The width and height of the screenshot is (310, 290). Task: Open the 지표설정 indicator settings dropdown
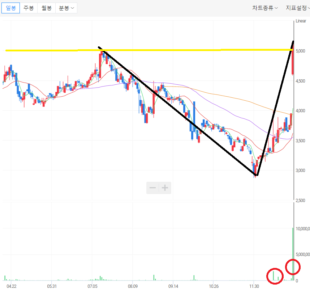[298, 8]
